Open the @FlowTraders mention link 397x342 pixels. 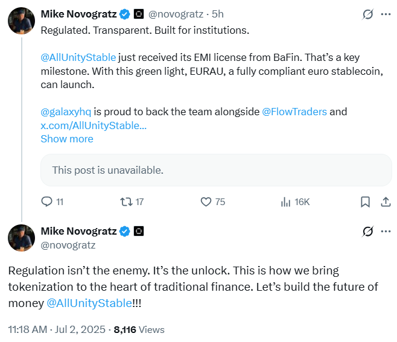tap(294, 112)
